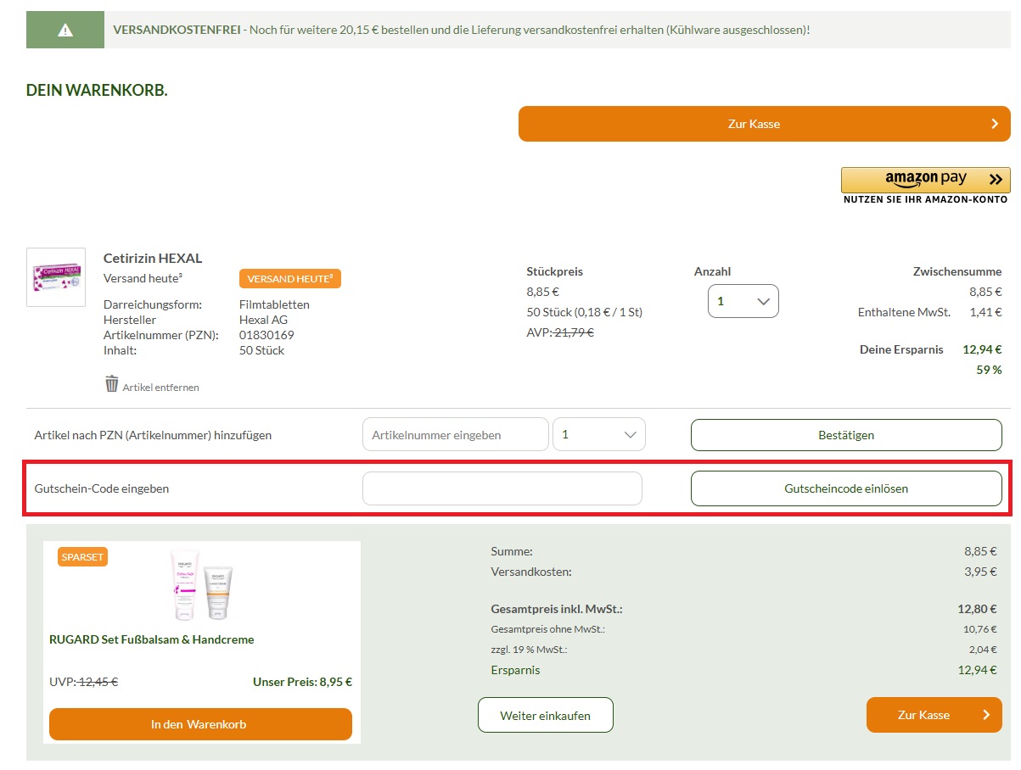Click the Bestätigen button
Screen dimensions: 1021x770
click(846, 435)
